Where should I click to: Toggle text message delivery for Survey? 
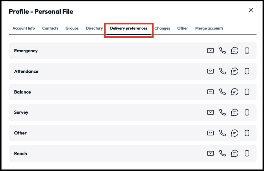click(235, 112)
